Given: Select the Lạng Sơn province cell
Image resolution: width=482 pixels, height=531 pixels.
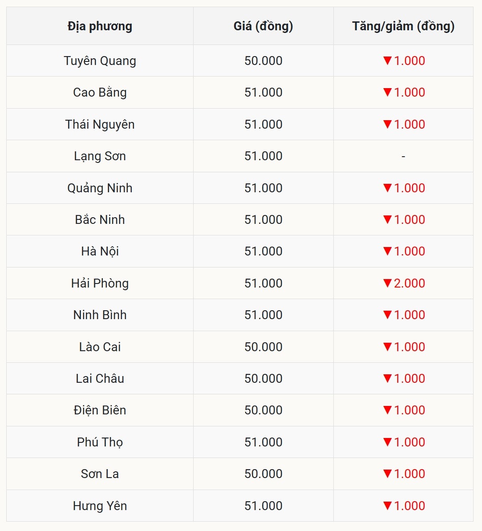Looking at the screenshot, I should tap(100, 156).
